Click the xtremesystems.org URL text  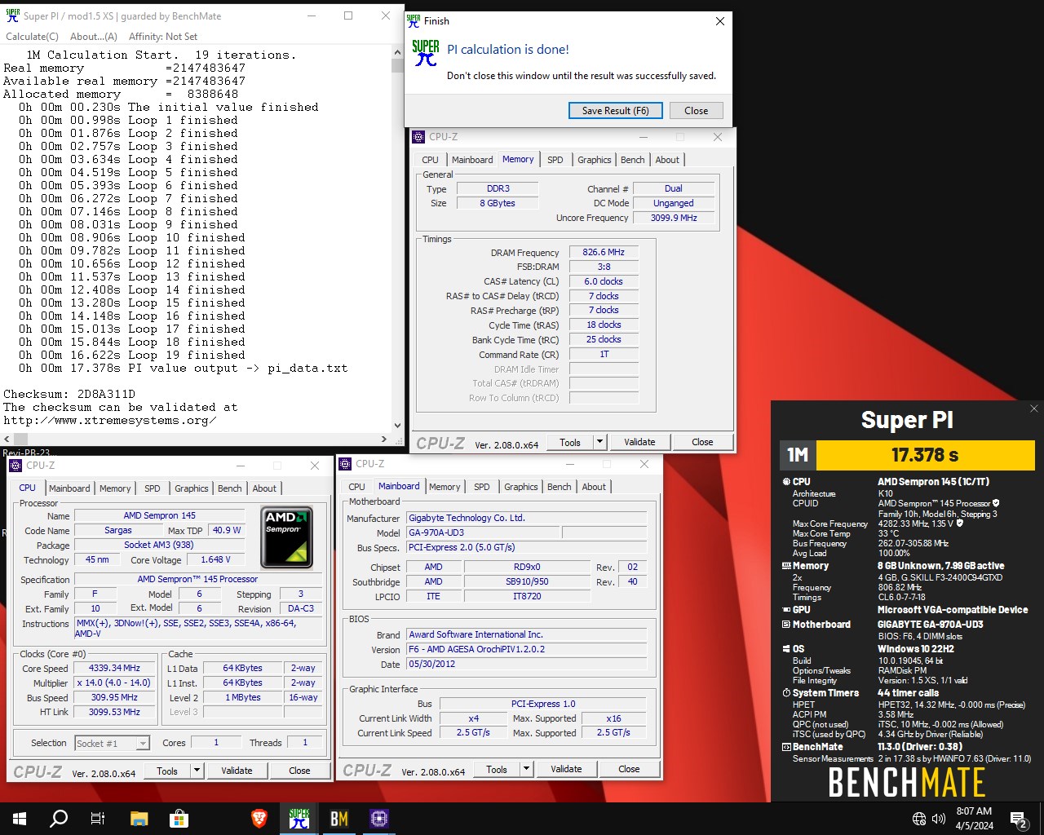(x=110, y=420)
